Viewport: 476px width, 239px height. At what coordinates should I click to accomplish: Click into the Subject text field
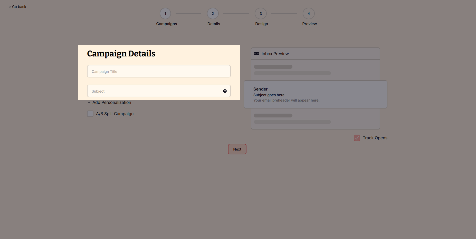[x=154, y=91]
